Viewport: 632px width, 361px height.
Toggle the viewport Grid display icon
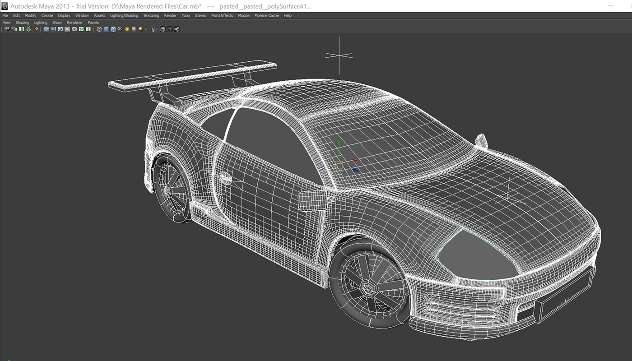pos(46,29)
